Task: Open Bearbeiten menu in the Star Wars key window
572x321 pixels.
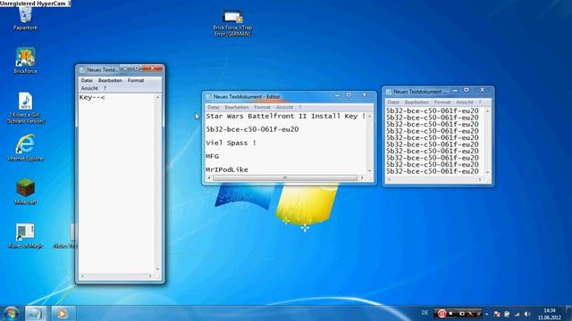Action: (236, 107)
